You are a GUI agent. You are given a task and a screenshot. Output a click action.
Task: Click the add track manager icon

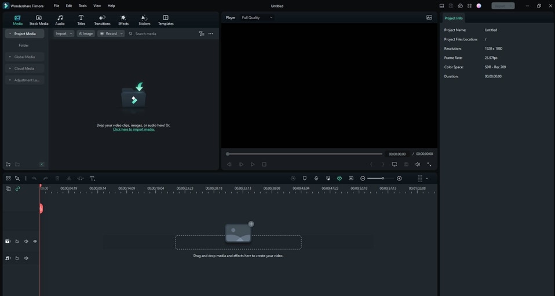(8, 188)
